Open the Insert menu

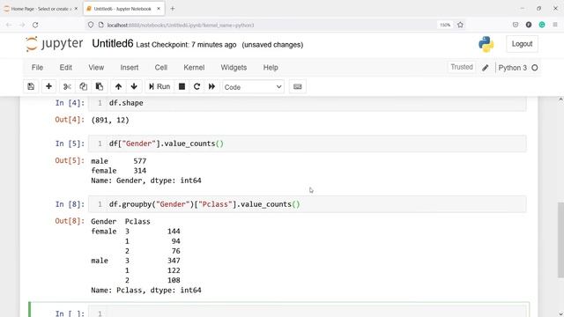tap(130, 68)
